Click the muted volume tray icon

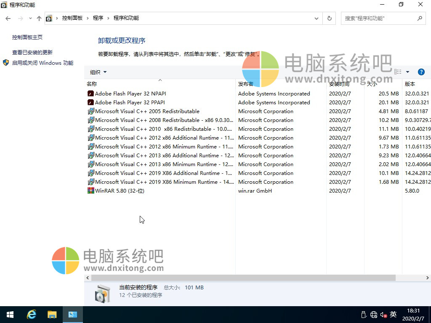click(383, 315)
